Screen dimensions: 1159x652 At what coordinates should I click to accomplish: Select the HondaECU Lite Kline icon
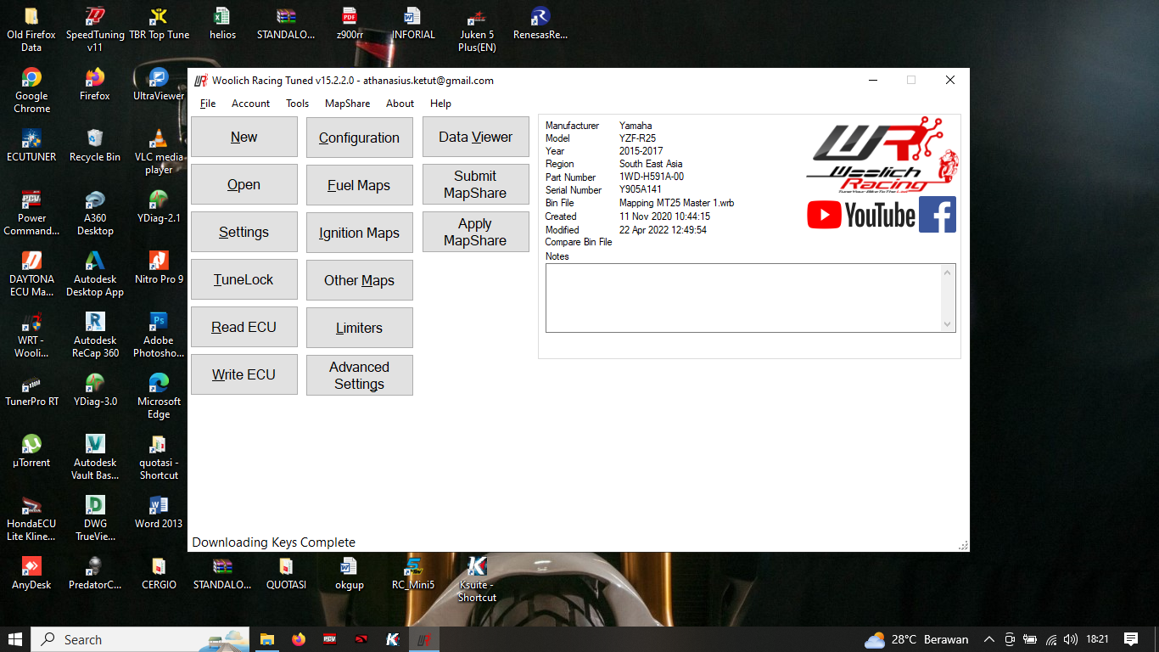click(x=31, y=518)
